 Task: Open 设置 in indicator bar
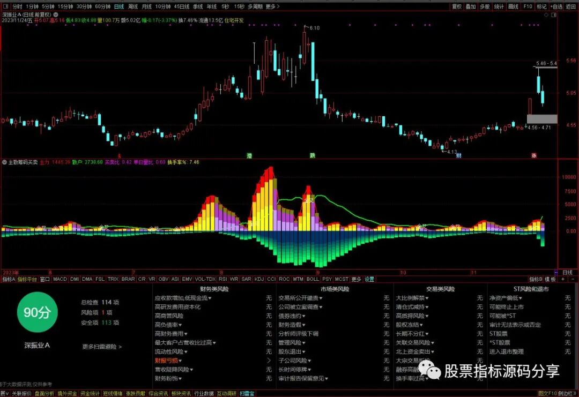[x=369, y=279]
